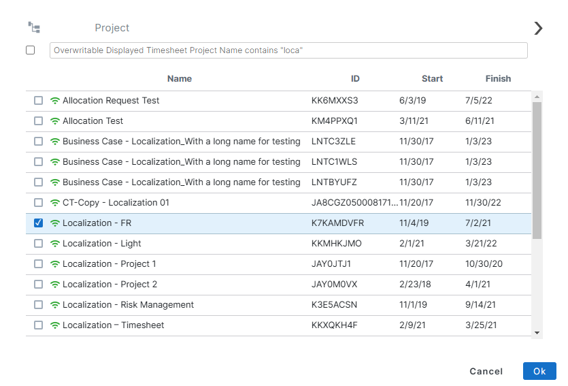Click the green status icon for Allocation Test
The width and height of the screenshot is (568, 386).
[x=55, y=121]
